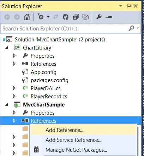Click the packages.config file icon

point(25,80)
